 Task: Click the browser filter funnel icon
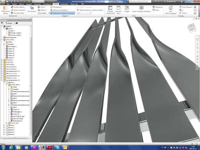2,23
